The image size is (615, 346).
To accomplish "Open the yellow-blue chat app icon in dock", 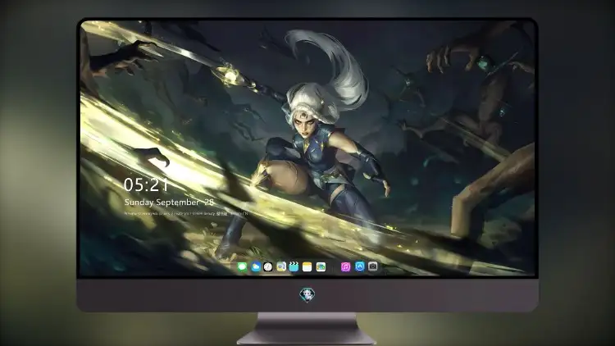I will point(281,267).
